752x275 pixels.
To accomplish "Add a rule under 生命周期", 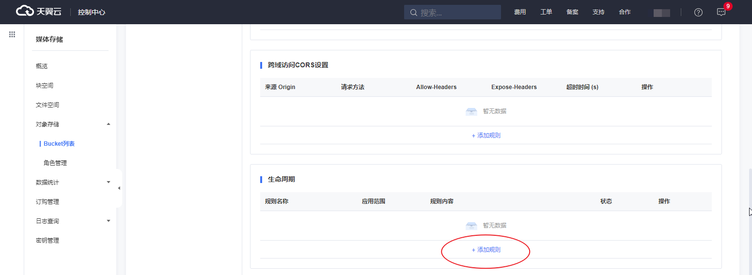I will tap(486, 250).
